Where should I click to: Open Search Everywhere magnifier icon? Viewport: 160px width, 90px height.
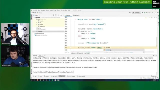point(155,13)
